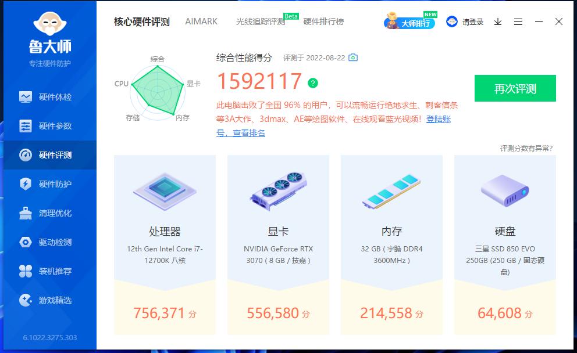Click the 处理器 CPU chip illustration
Viewport: 577px width, 353px height.
[165, 192]
